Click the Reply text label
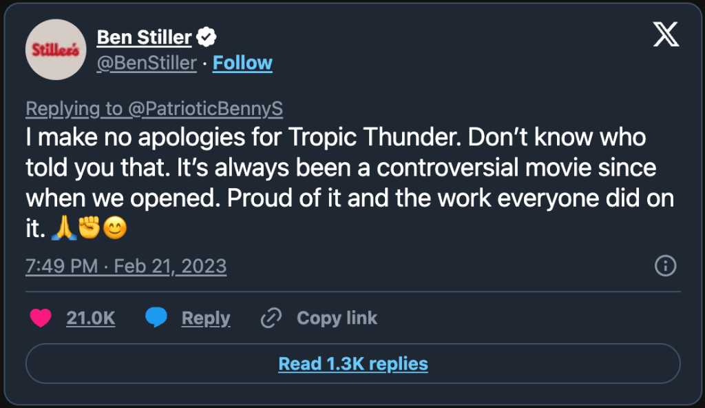705x408 pixels. 205,318
